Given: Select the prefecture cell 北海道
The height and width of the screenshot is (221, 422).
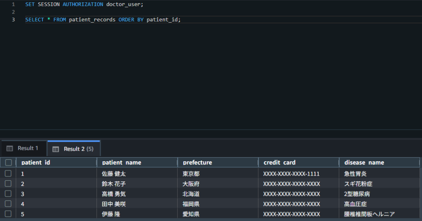Looking at the screenshot, I should pos(218,194).
